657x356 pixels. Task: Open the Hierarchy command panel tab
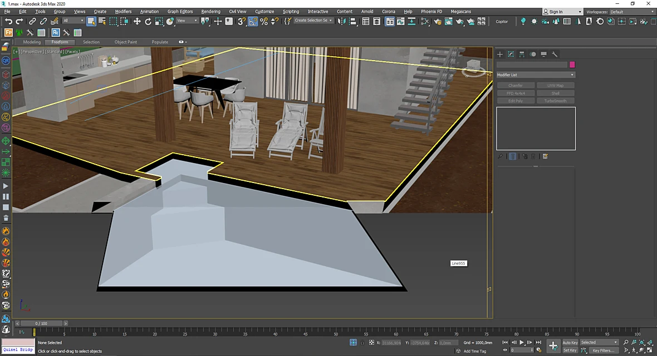(522, 54)
